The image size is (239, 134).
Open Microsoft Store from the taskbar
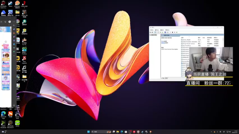pos(126,132)
